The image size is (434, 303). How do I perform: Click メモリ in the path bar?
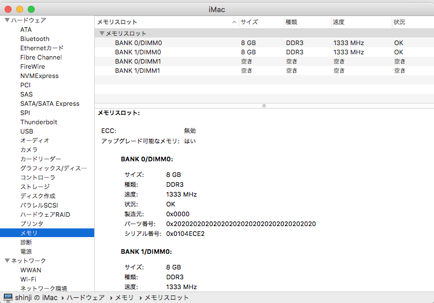(x=124, y=298)
